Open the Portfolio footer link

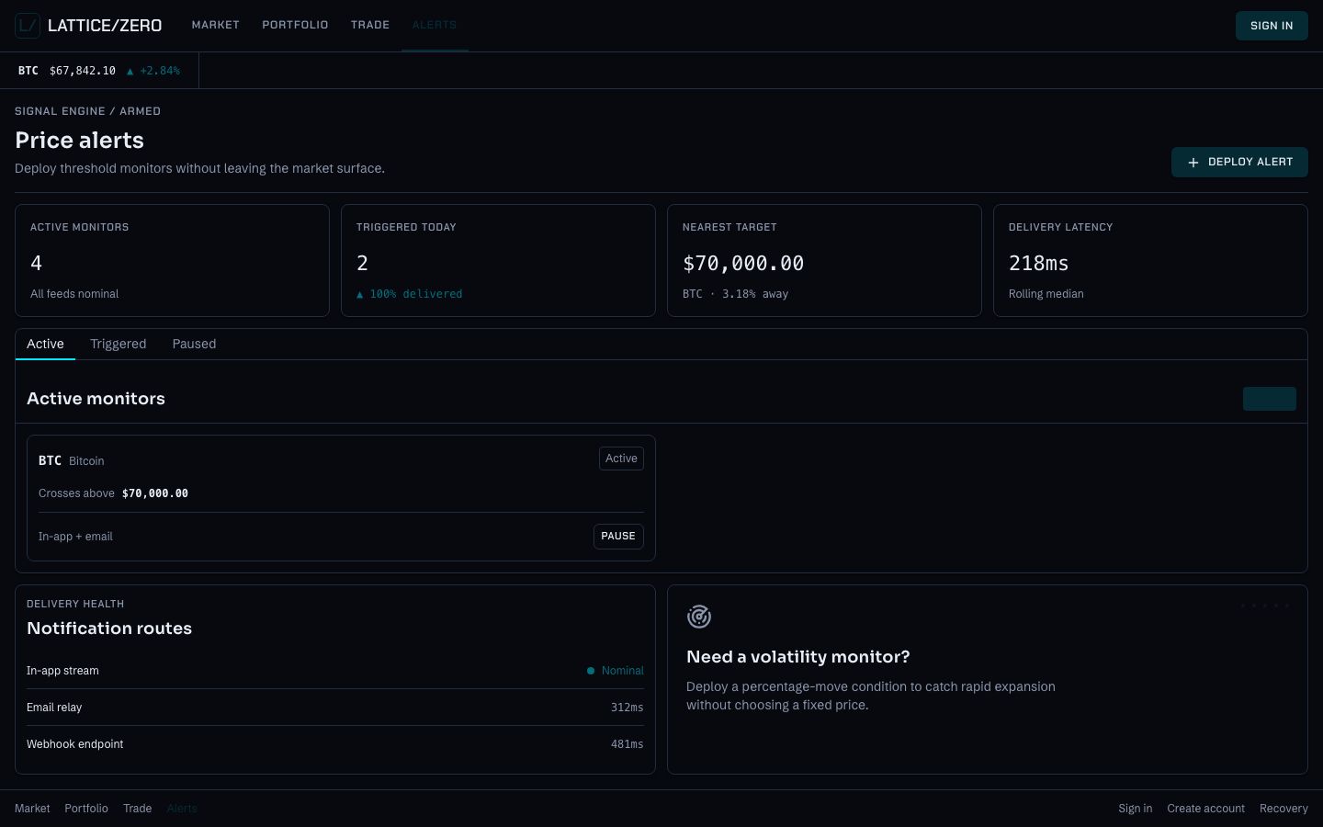coord(86,809)
